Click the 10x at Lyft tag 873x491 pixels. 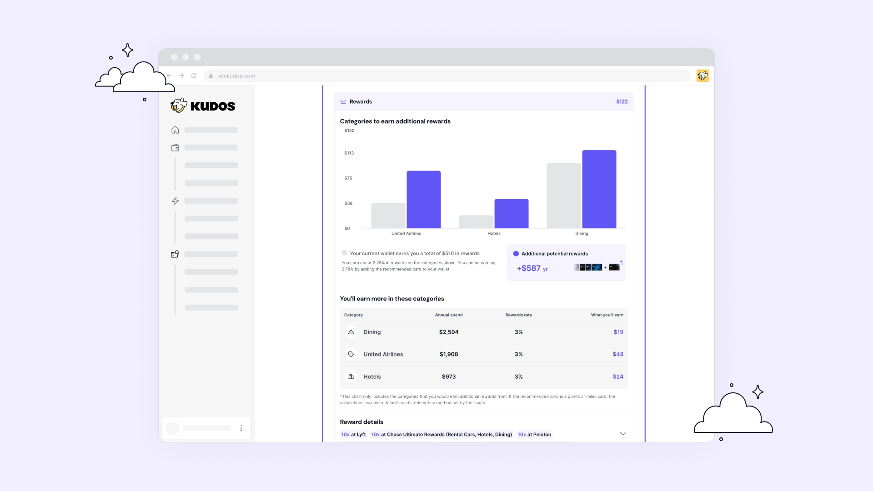(353, 435)
